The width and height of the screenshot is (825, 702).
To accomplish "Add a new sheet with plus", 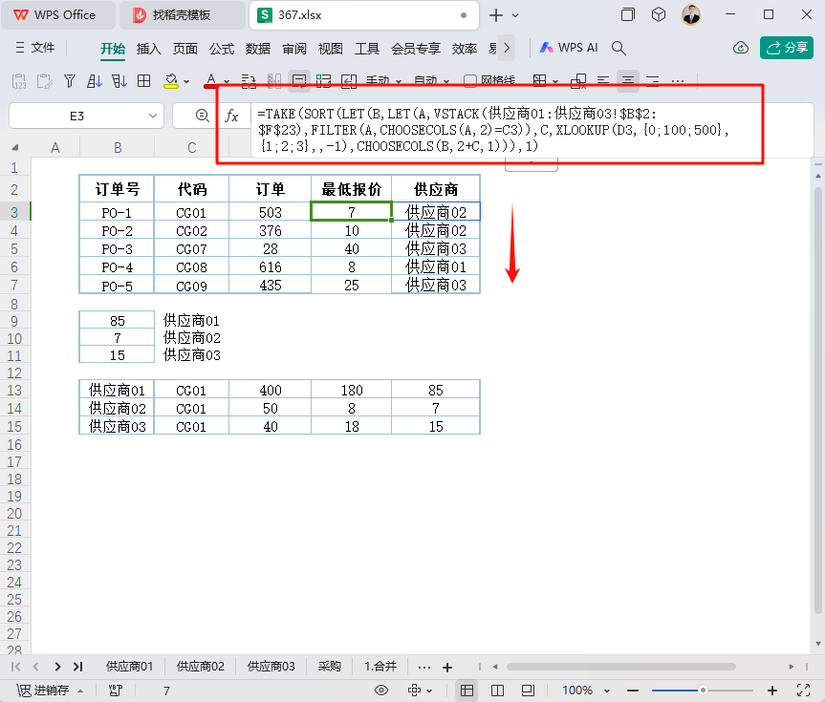I will point(447,668).
